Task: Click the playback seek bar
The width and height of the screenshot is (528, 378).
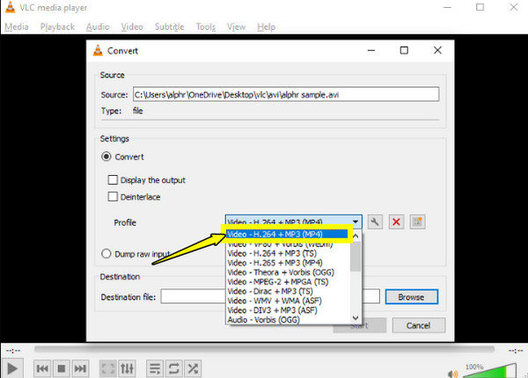Action: click(x=264, y=349)
